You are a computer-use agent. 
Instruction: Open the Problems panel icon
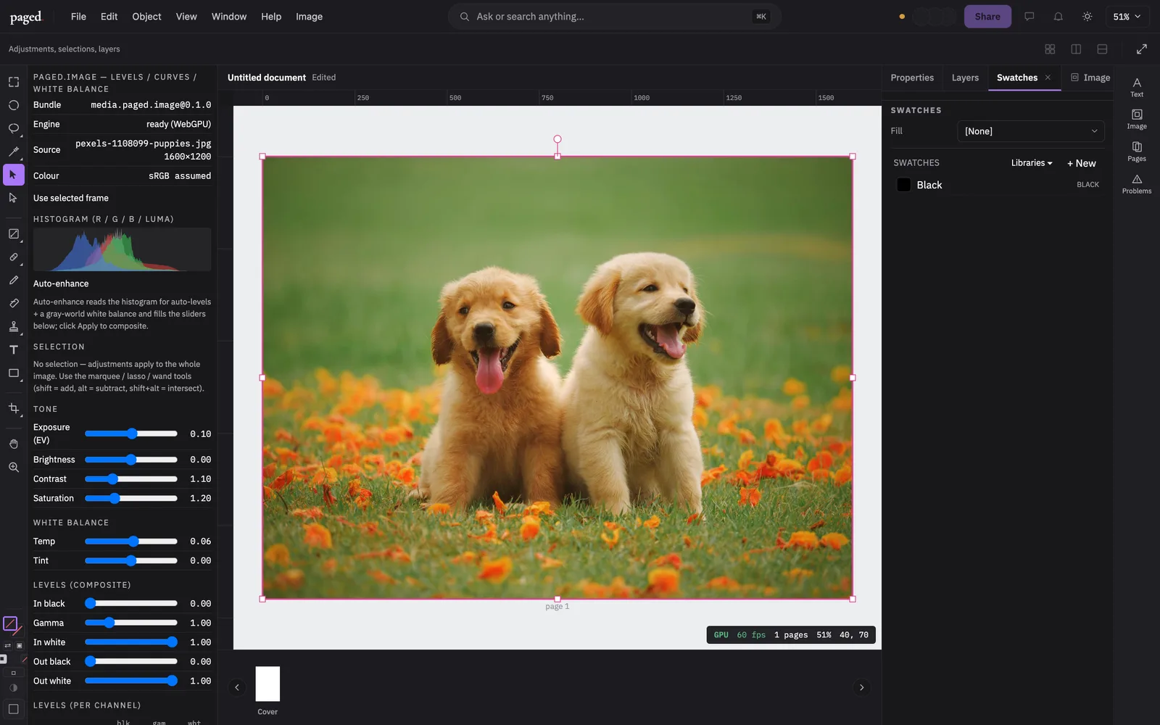click(x=1137, y=183)
